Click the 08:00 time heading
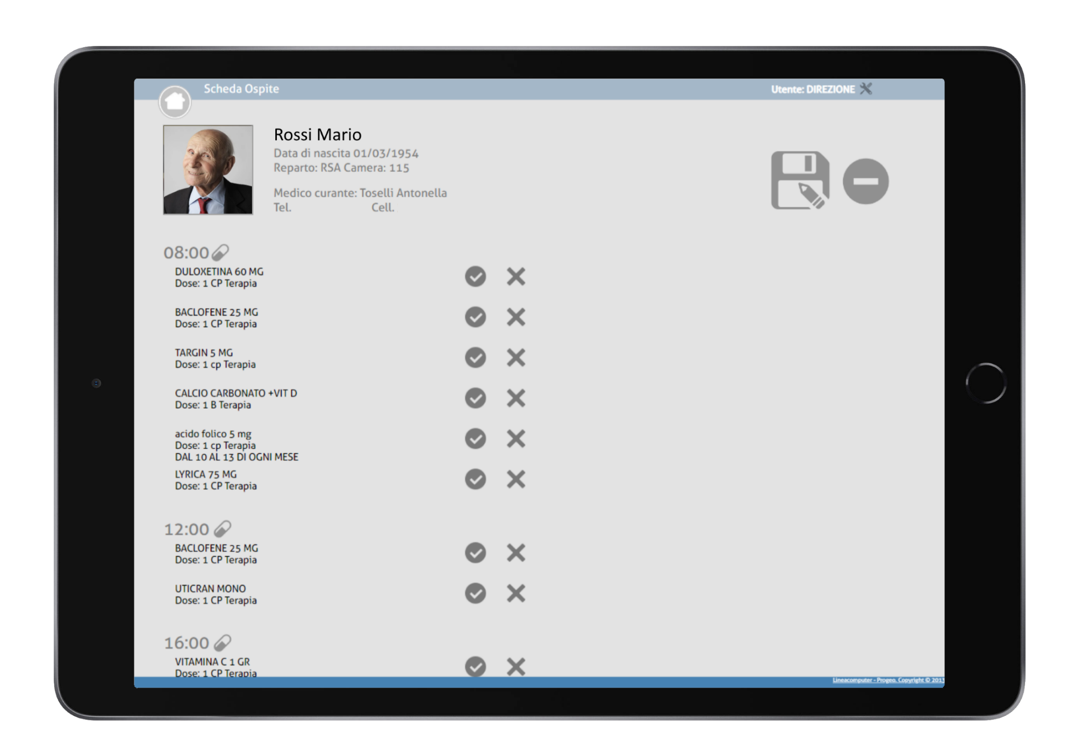1075x748 pixels. (186, 252)
